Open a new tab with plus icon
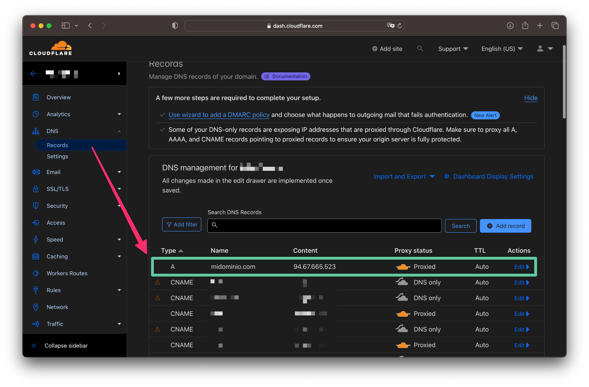This screenshot has height=387, width=589. tap(540, 26)
